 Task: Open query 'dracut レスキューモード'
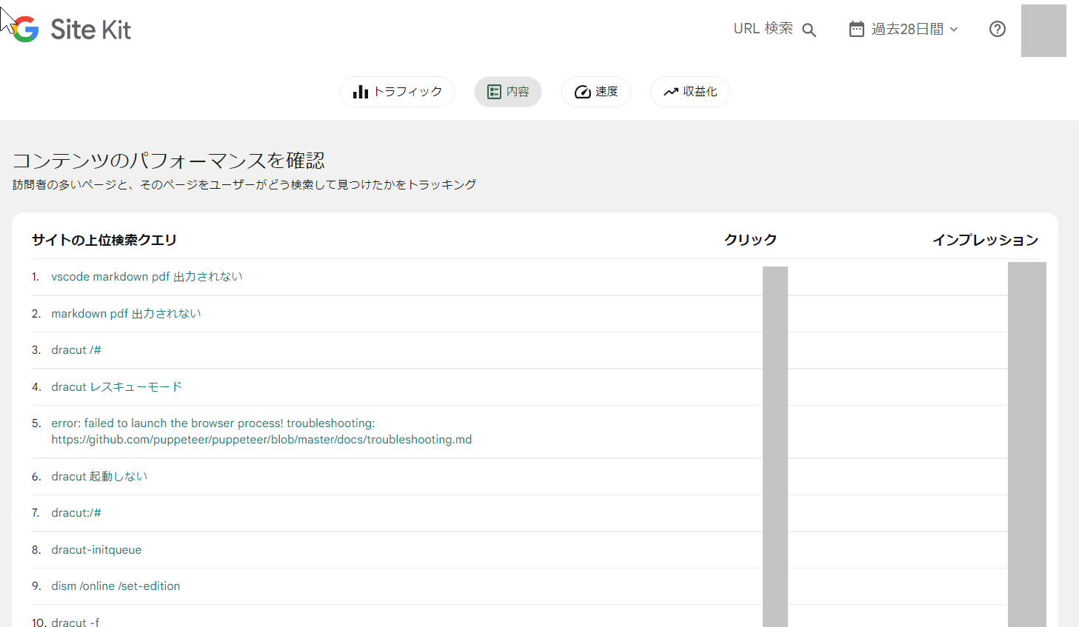117,387
